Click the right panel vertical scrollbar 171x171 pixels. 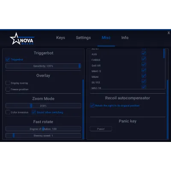(168, 109)
